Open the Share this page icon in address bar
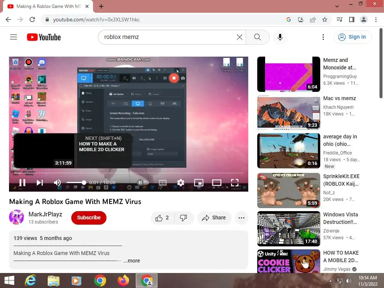The height and width of the screenshot is (288, 384). (x=313, y=19)
